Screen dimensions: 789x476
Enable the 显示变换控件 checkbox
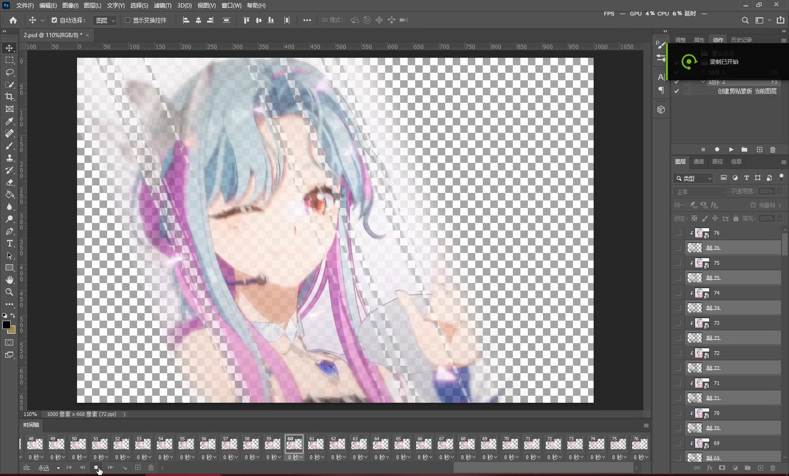tap(127, 20)
